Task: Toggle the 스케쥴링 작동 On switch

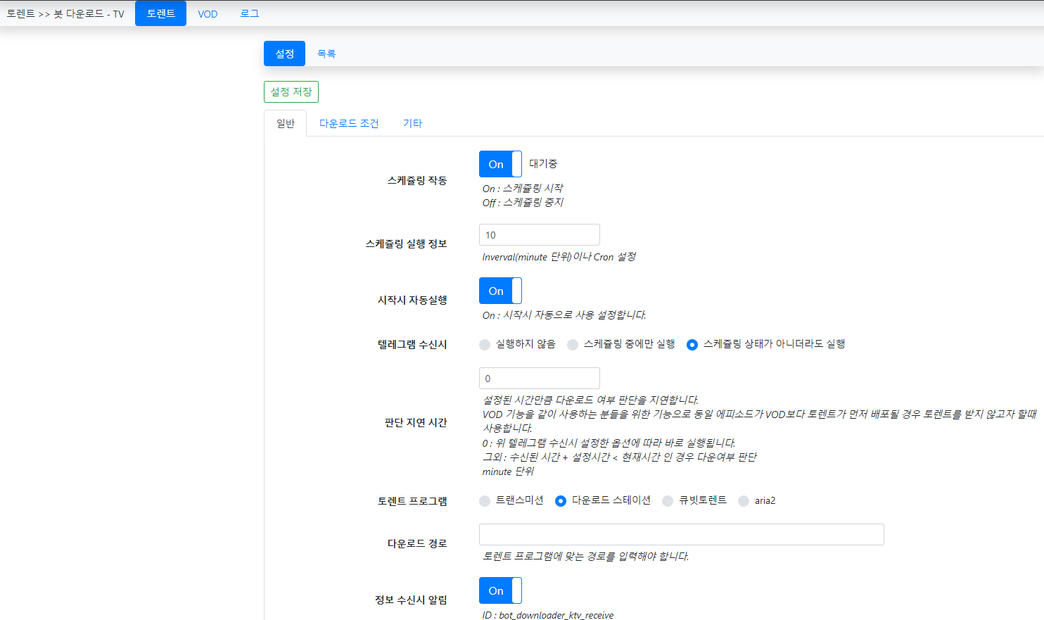Action: [500, 164]
